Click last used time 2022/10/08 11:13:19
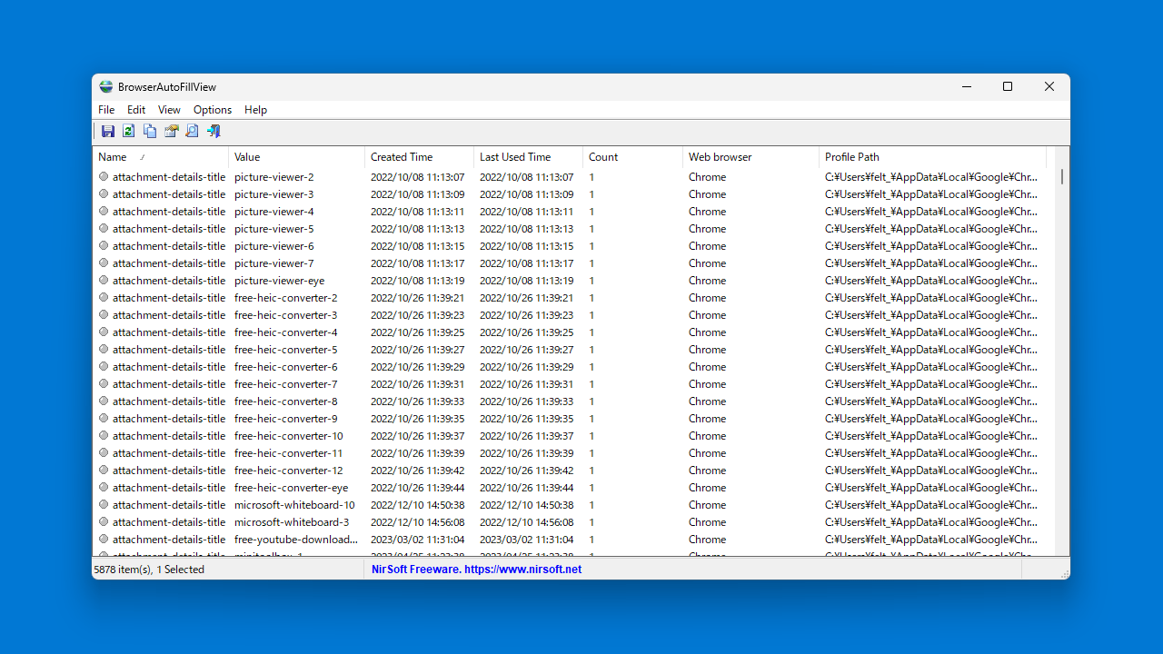 [x=526, y=281]
